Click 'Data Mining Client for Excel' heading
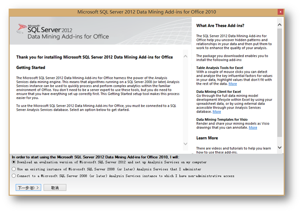 218,92
